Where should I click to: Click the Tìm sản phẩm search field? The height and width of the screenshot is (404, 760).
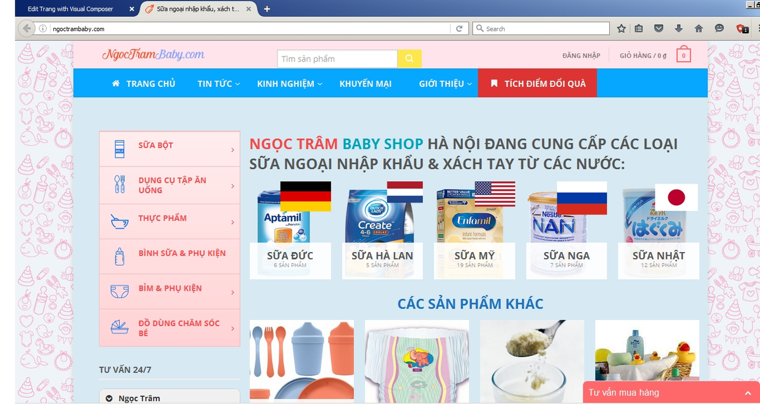pos(338,59)
